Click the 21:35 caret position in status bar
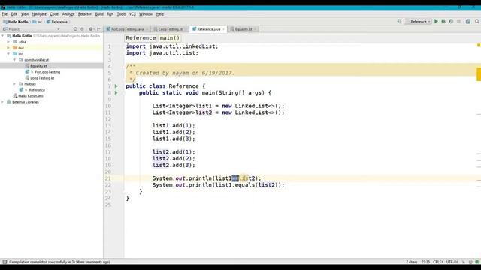481x270 pixels. click(425, 262)
